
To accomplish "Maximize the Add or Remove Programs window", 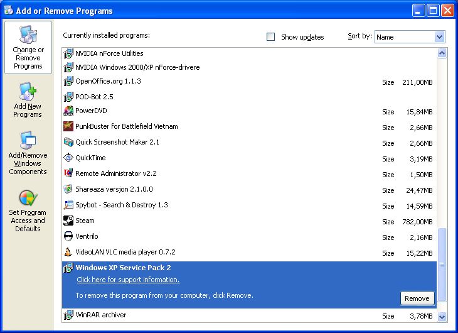I will point(433,11).
